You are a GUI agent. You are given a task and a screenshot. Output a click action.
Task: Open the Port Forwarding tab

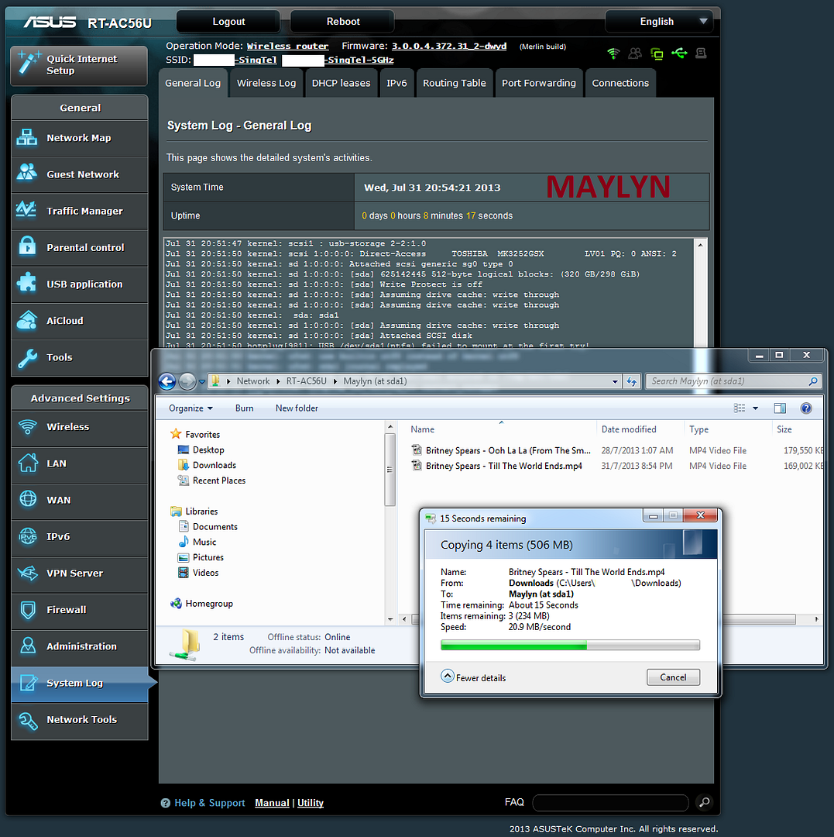click(538, 83)
